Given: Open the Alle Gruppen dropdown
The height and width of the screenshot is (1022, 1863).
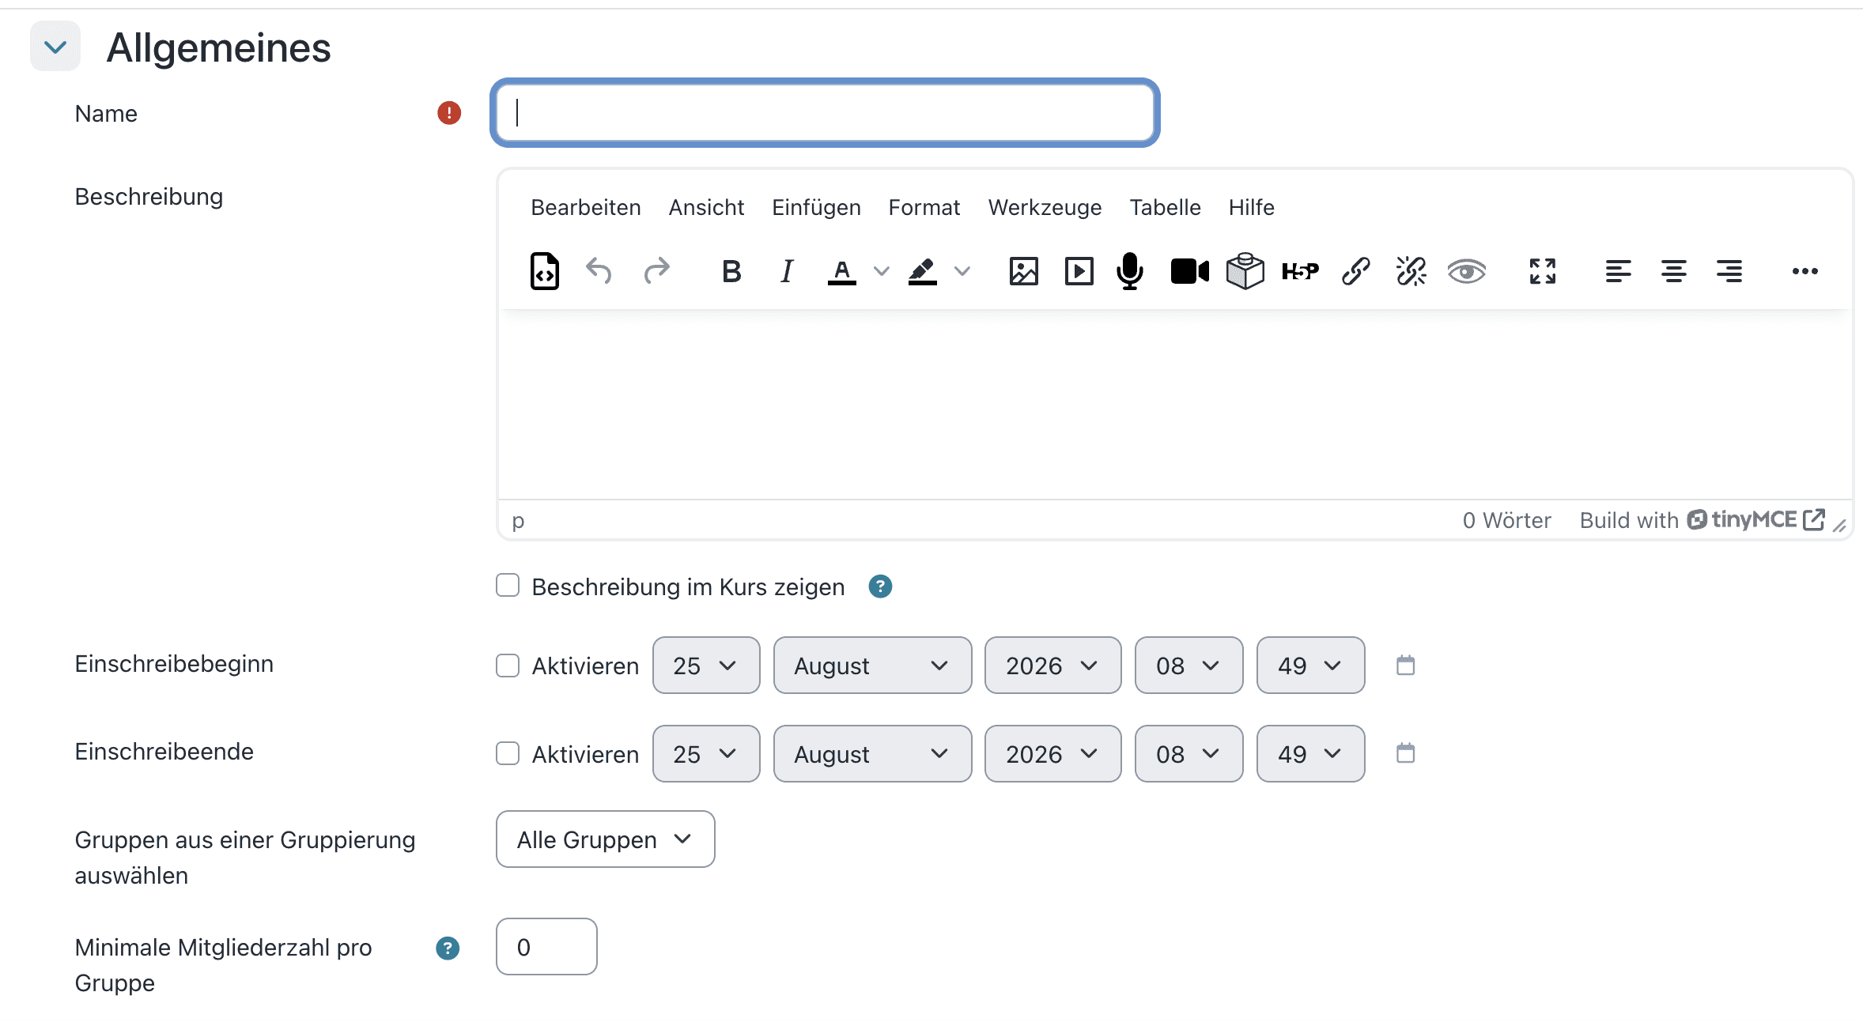Looking at the screenshot, I should [605, 839].
